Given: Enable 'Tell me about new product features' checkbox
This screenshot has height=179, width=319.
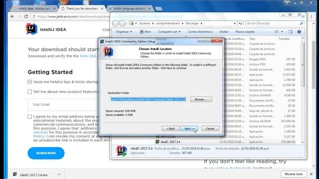Looking at the screenshot, I should click(x=29, y=91).
